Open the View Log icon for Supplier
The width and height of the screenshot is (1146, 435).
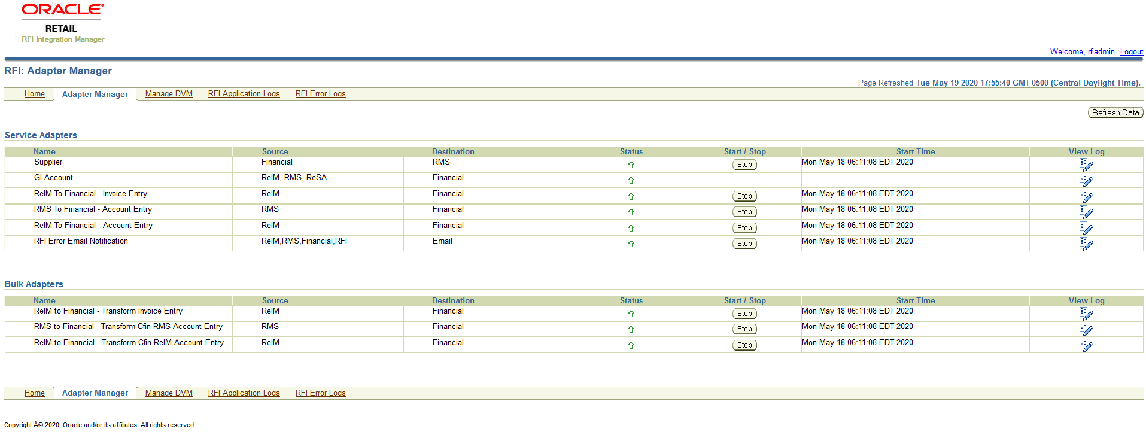(1086, 165)
